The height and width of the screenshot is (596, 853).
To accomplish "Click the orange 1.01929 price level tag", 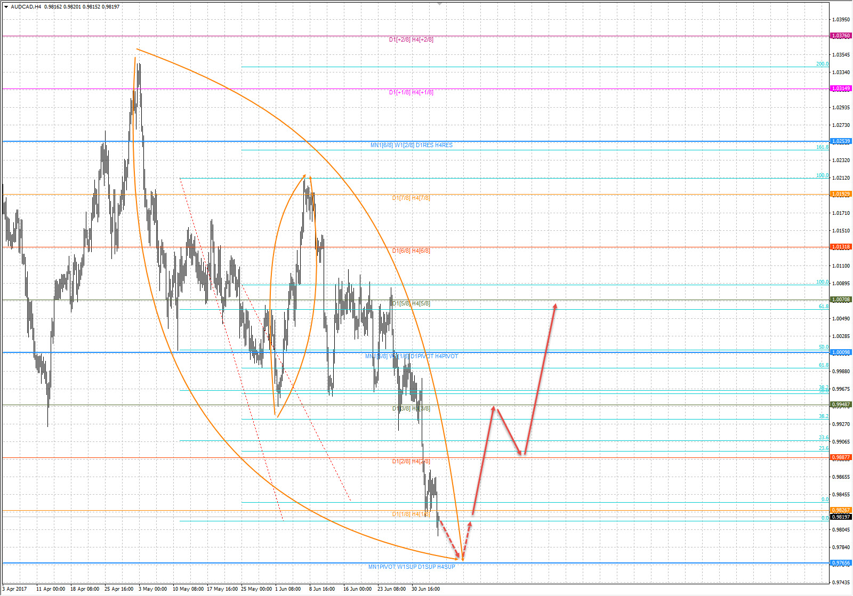I will point(841,194).
